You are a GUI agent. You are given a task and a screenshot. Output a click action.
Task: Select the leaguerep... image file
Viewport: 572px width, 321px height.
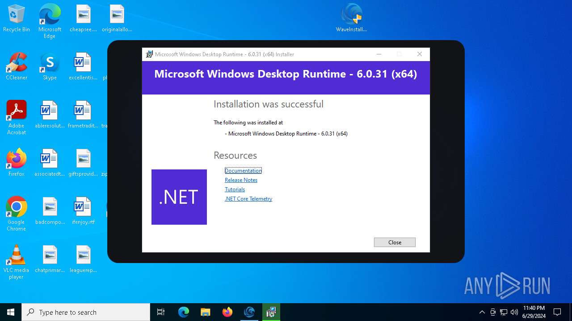tap(83, 259)
